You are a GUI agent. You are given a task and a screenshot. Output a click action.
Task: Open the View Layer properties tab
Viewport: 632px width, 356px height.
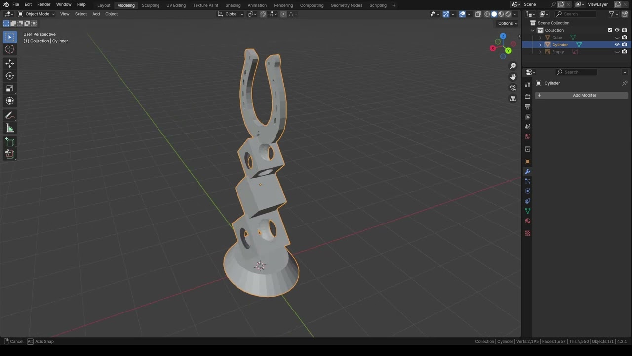527,117
